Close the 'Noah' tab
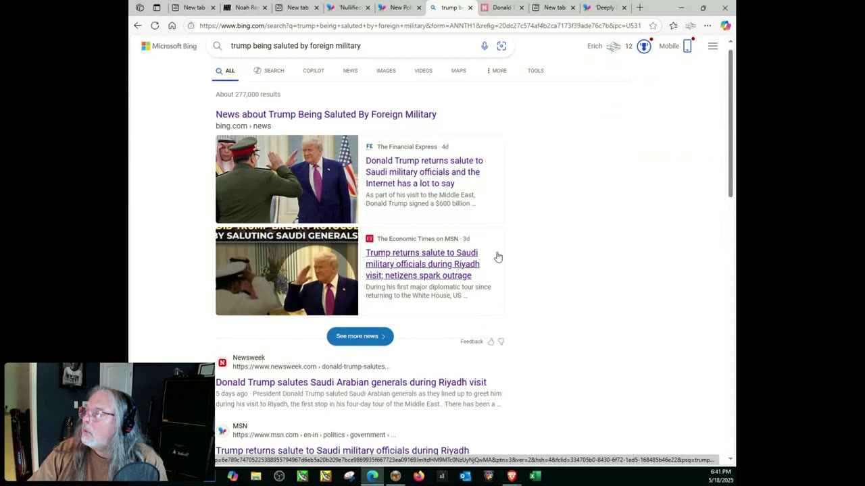The width and height of the screenshot is (865, 486). point(264,7)
